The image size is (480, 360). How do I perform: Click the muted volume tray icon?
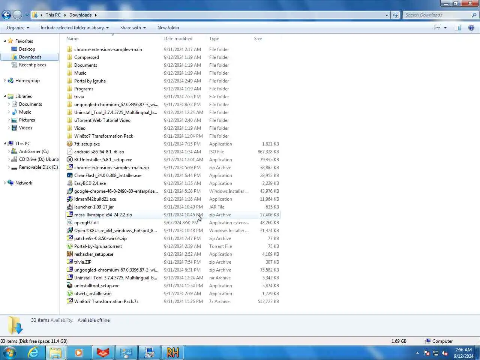[x=445, y=353]
